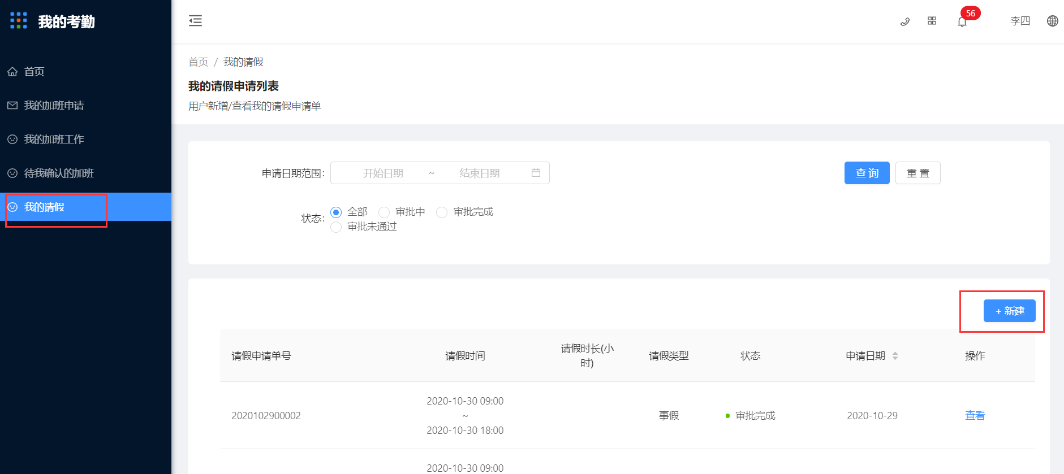The height and width of the screenshot is (474, 1064).
Task: Click the 我的请假申请列表 page title
Action: pyautogui.click(x=234, y=86)
